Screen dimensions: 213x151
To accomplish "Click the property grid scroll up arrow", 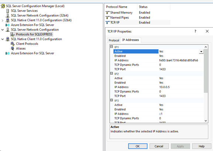I will (x=206, y=47).
